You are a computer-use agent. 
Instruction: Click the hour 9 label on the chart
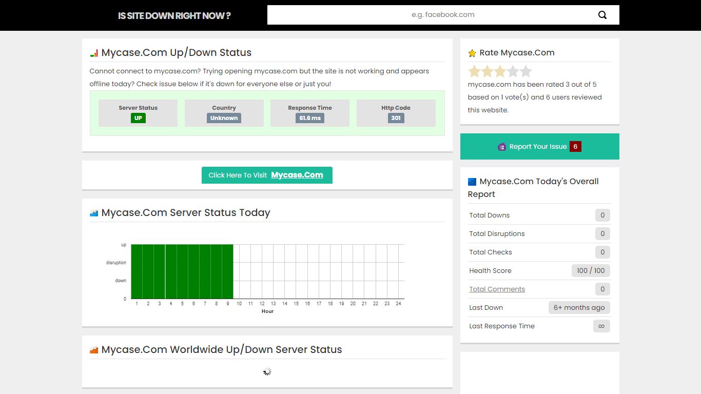[228, 304]
